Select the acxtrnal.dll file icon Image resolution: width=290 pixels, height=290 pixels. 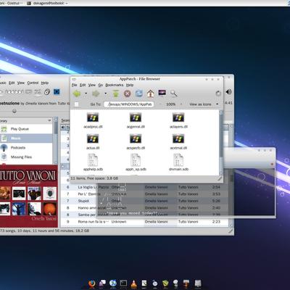(x=178, y=139)
